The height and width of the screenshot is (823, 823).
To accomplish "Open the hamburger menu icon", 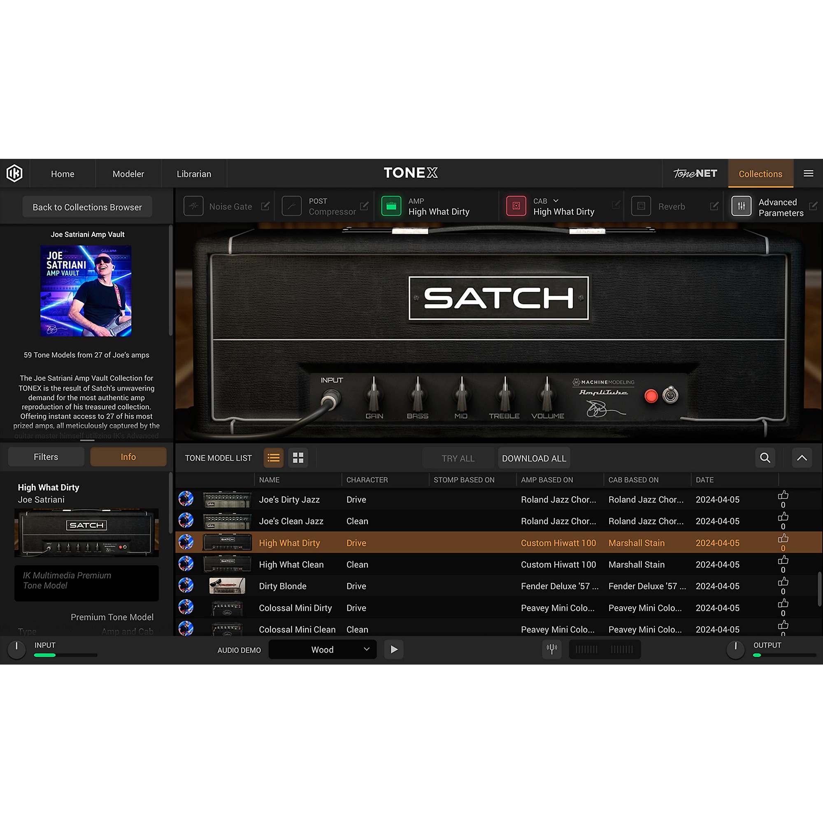I will [808, 173].
